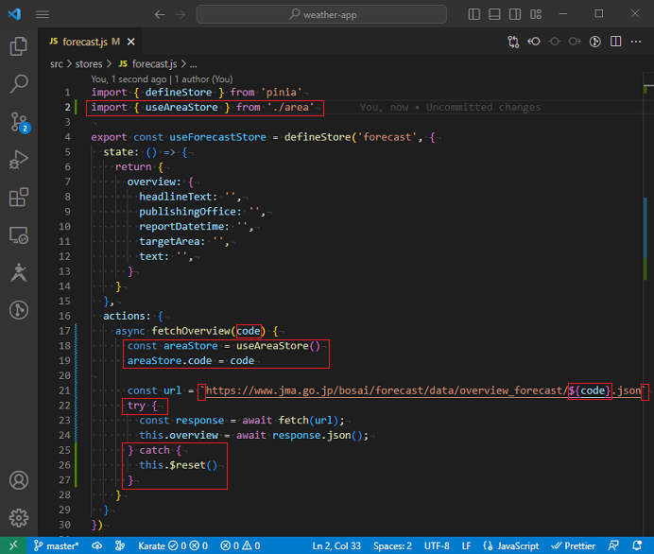Click the inline blame 'You, now • Uncommitted changes'

coord(450,107)
